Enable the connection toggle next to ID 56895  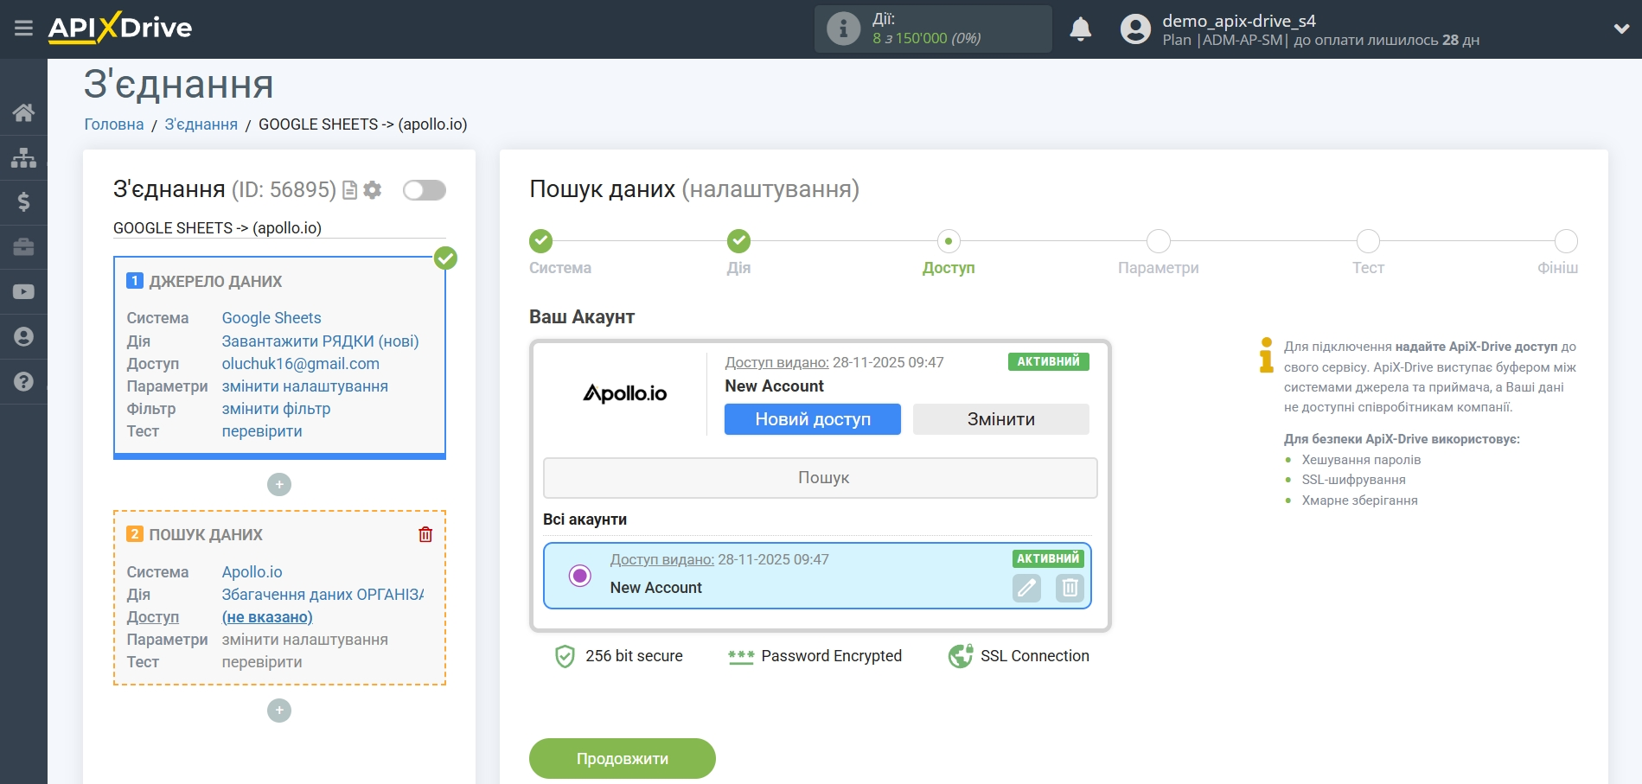point(423,189)
